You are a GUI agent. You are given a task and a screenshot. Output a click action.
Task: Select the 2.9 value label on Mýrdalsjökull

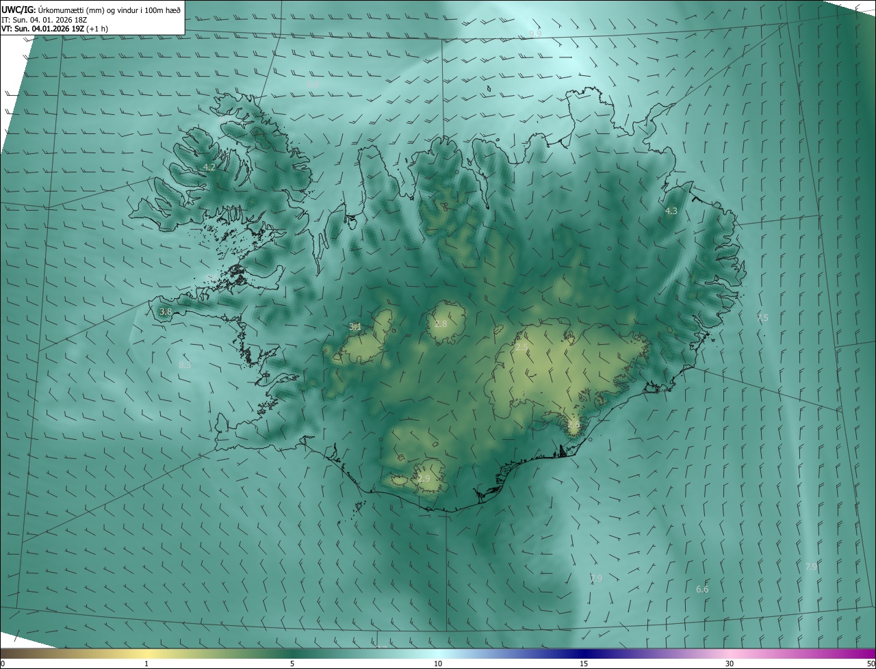click(424, 478)
